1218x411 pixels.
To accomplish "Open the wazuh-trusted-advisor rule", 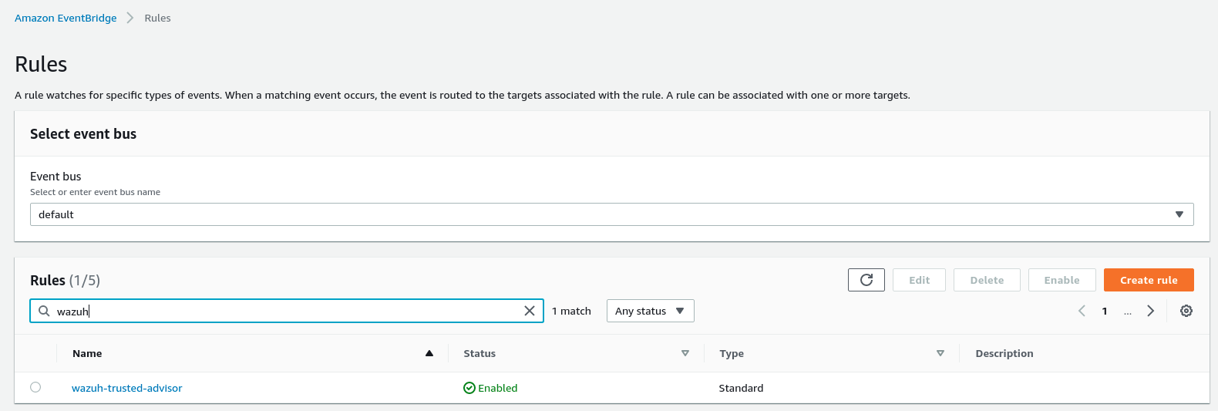I will point(127,388).
